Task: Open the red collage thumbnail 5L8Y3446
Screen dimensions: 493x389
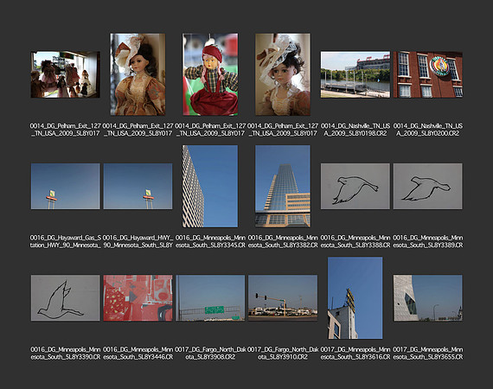Action: (x=138, y=298)
